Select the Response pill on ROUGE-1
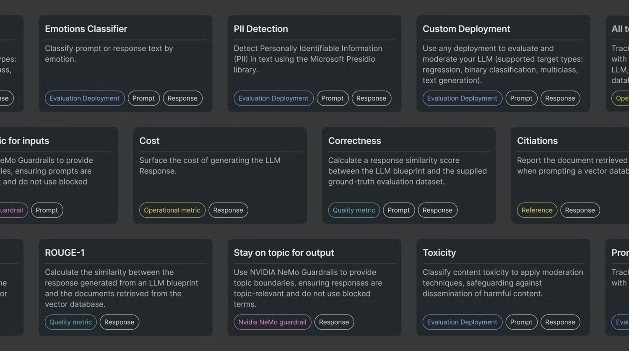 [x=120, y=322]
